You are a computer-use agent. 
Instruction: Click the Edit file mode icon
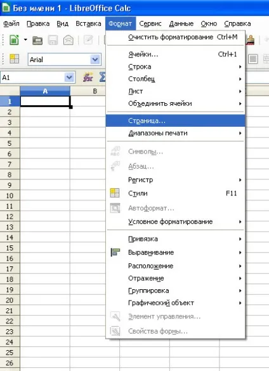[88, 40]
